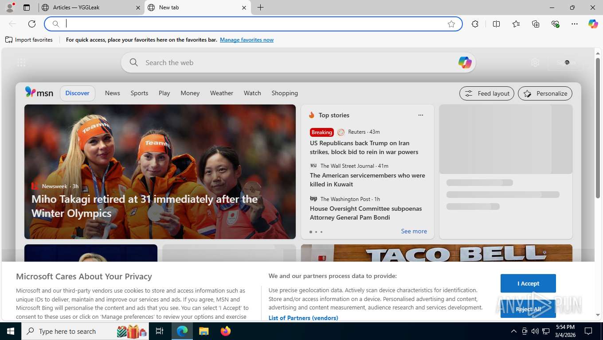Click the Personalize button
Image resolution: width=603 pixels, height=340 pixels.
click(545, 93)
